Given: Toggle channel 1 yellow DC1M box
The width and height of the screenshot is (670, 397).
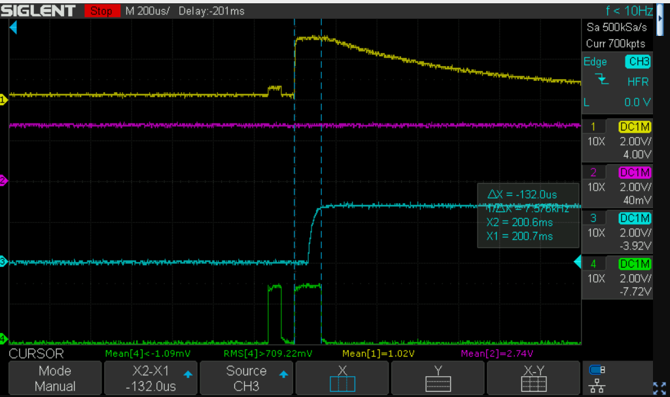Looking at the screenshot, I should 635,127.
